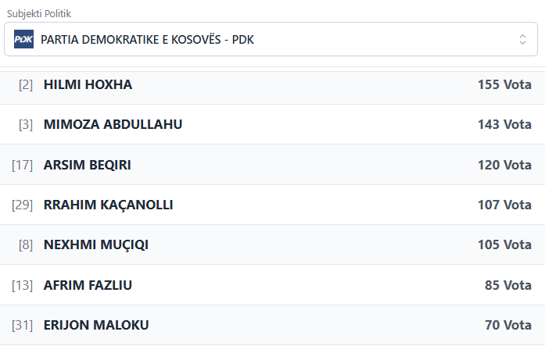Select candidate Erijon Maloku
The image size is (545, 346).
click(95, 325)
